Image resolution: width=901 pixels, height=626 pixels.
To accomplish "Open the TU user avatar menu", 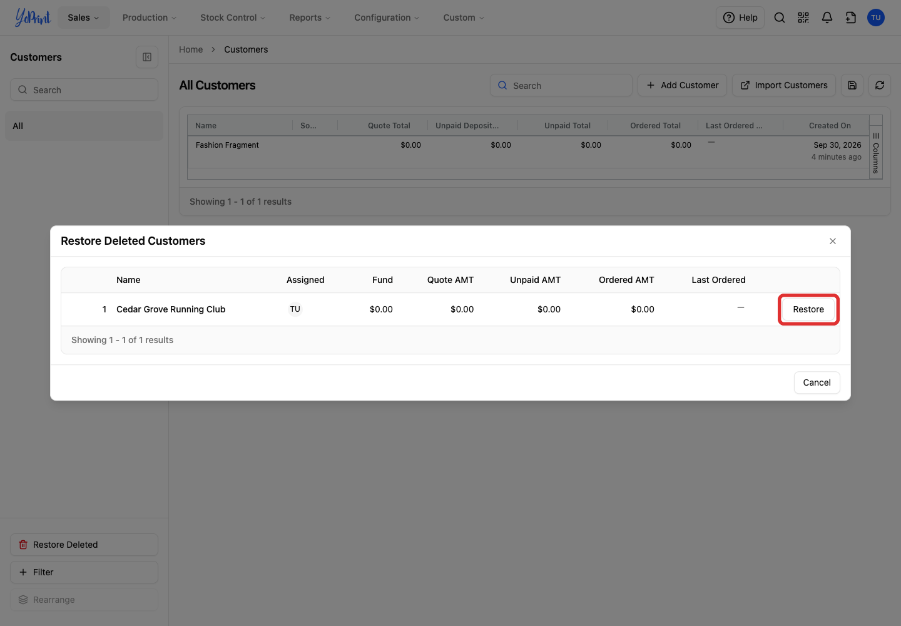I will tap(876, 18).
